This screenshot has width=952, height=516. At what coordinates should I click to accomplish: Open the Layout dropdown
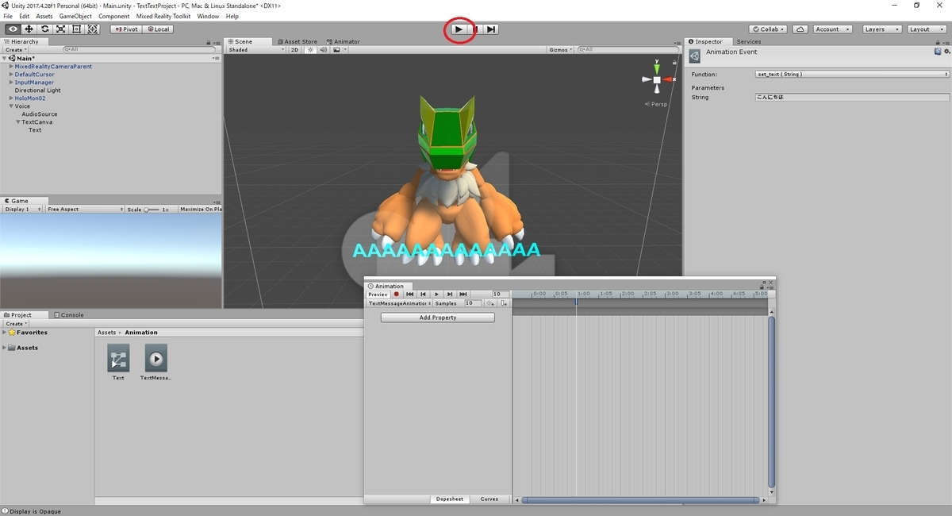pos(925,29)
